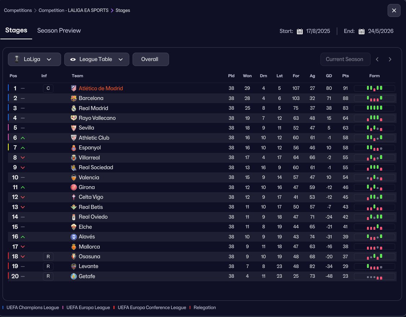This screenshot has height=317, width=406.
Task: Click the Real Madrid crest icon
Action: pyautogui.click(x=74, y=108)
